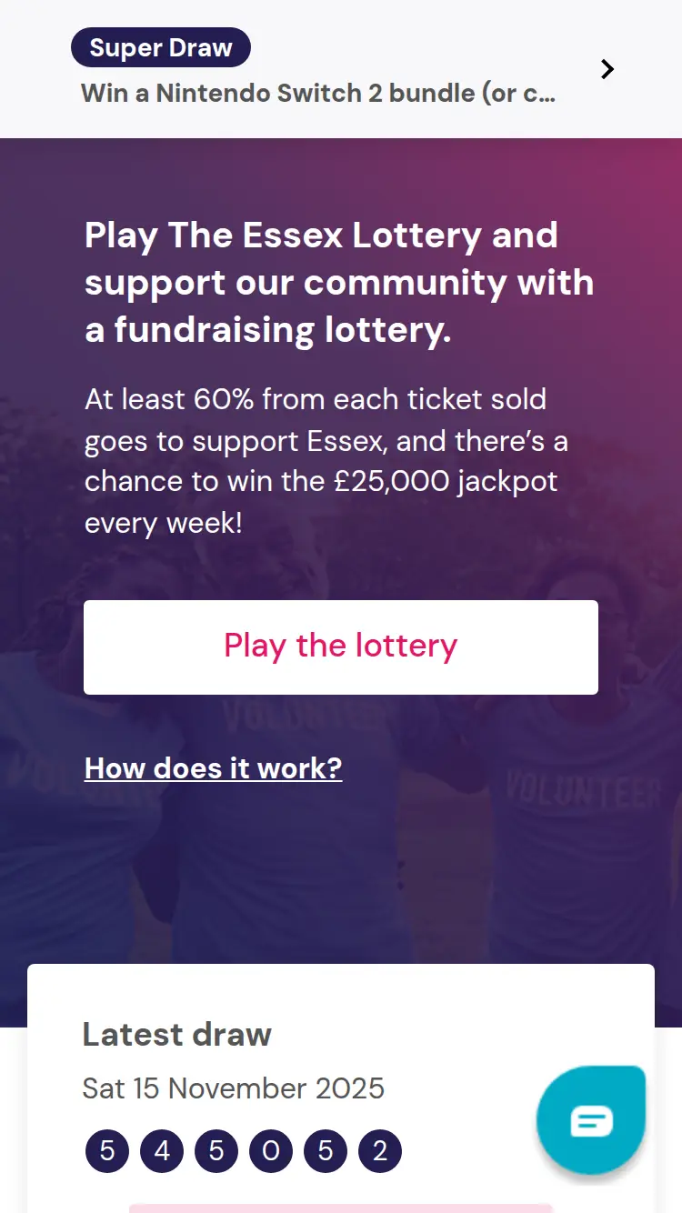682x1213 pixels.
Task: Click the speech bubble inside the teal button
Action: point(591,1120)
